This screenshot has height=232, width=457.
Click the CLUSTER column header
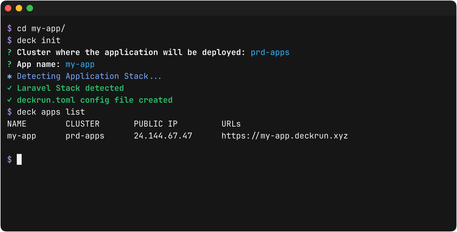pos(83,124)
